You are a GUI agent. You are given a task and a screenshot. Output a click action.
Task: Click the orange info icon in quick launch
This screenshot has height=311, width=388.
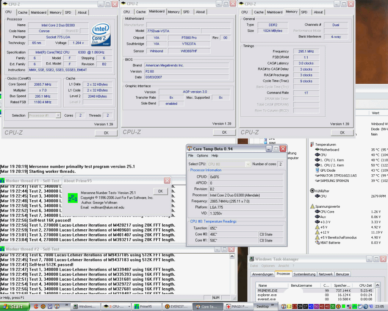tap(43, 306)
